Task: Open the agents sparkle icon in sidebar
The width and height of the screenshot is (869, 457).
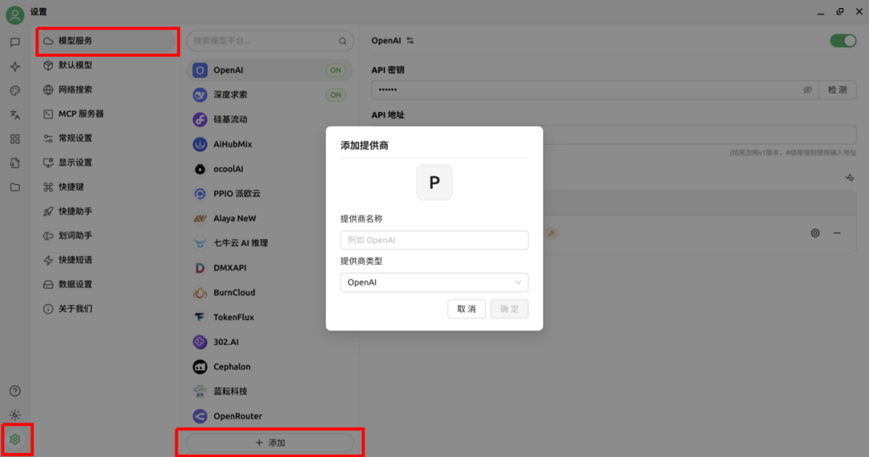Action: click(x=15, y=67)
